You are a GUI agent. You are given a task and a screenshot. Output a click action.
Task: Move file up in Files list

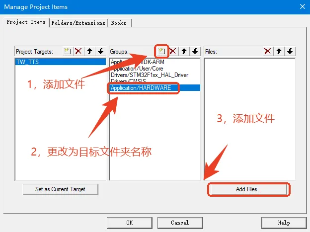(279, 52)
